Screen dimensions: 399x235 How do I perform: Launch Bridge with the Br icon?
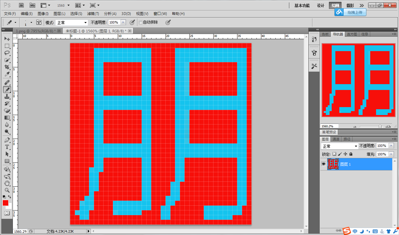coord(21,5)
